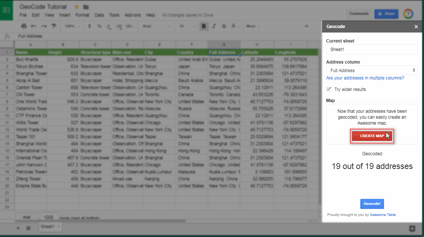
Task: Open the move-to-folder icon
Action: tap(86, 7)
